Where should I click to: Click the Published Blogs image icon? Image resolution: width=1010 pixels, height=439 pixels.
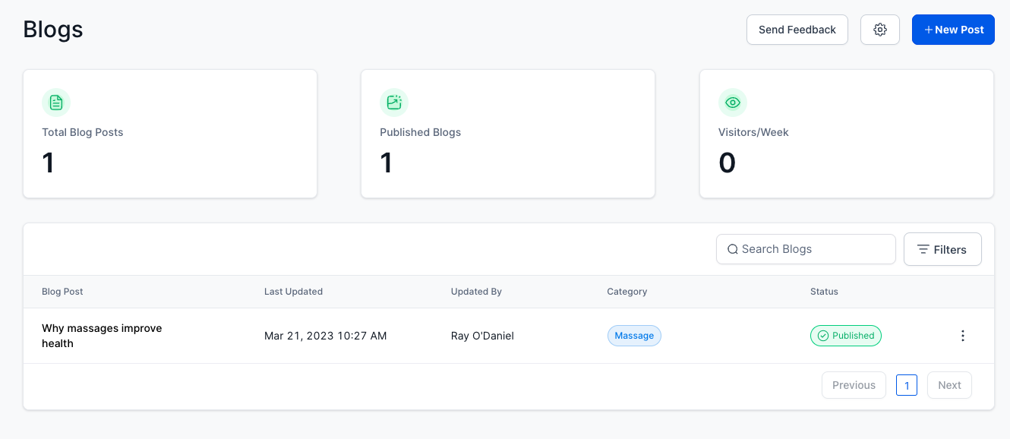coord(394,103)
